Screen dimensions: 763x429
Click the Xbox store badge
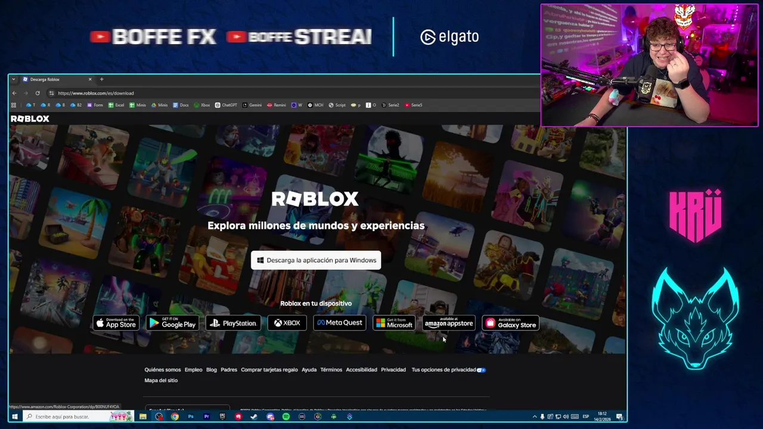pos(287,323)
